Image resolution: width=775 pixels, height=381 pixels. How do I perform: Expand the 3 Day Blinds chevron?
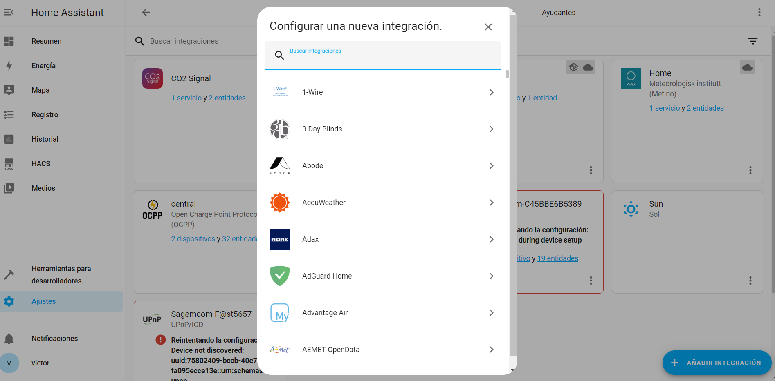[x=492, y=129]
